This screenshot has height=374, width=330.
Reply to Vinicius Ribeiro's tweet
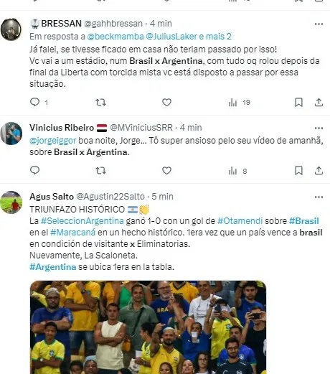(35, 170)
